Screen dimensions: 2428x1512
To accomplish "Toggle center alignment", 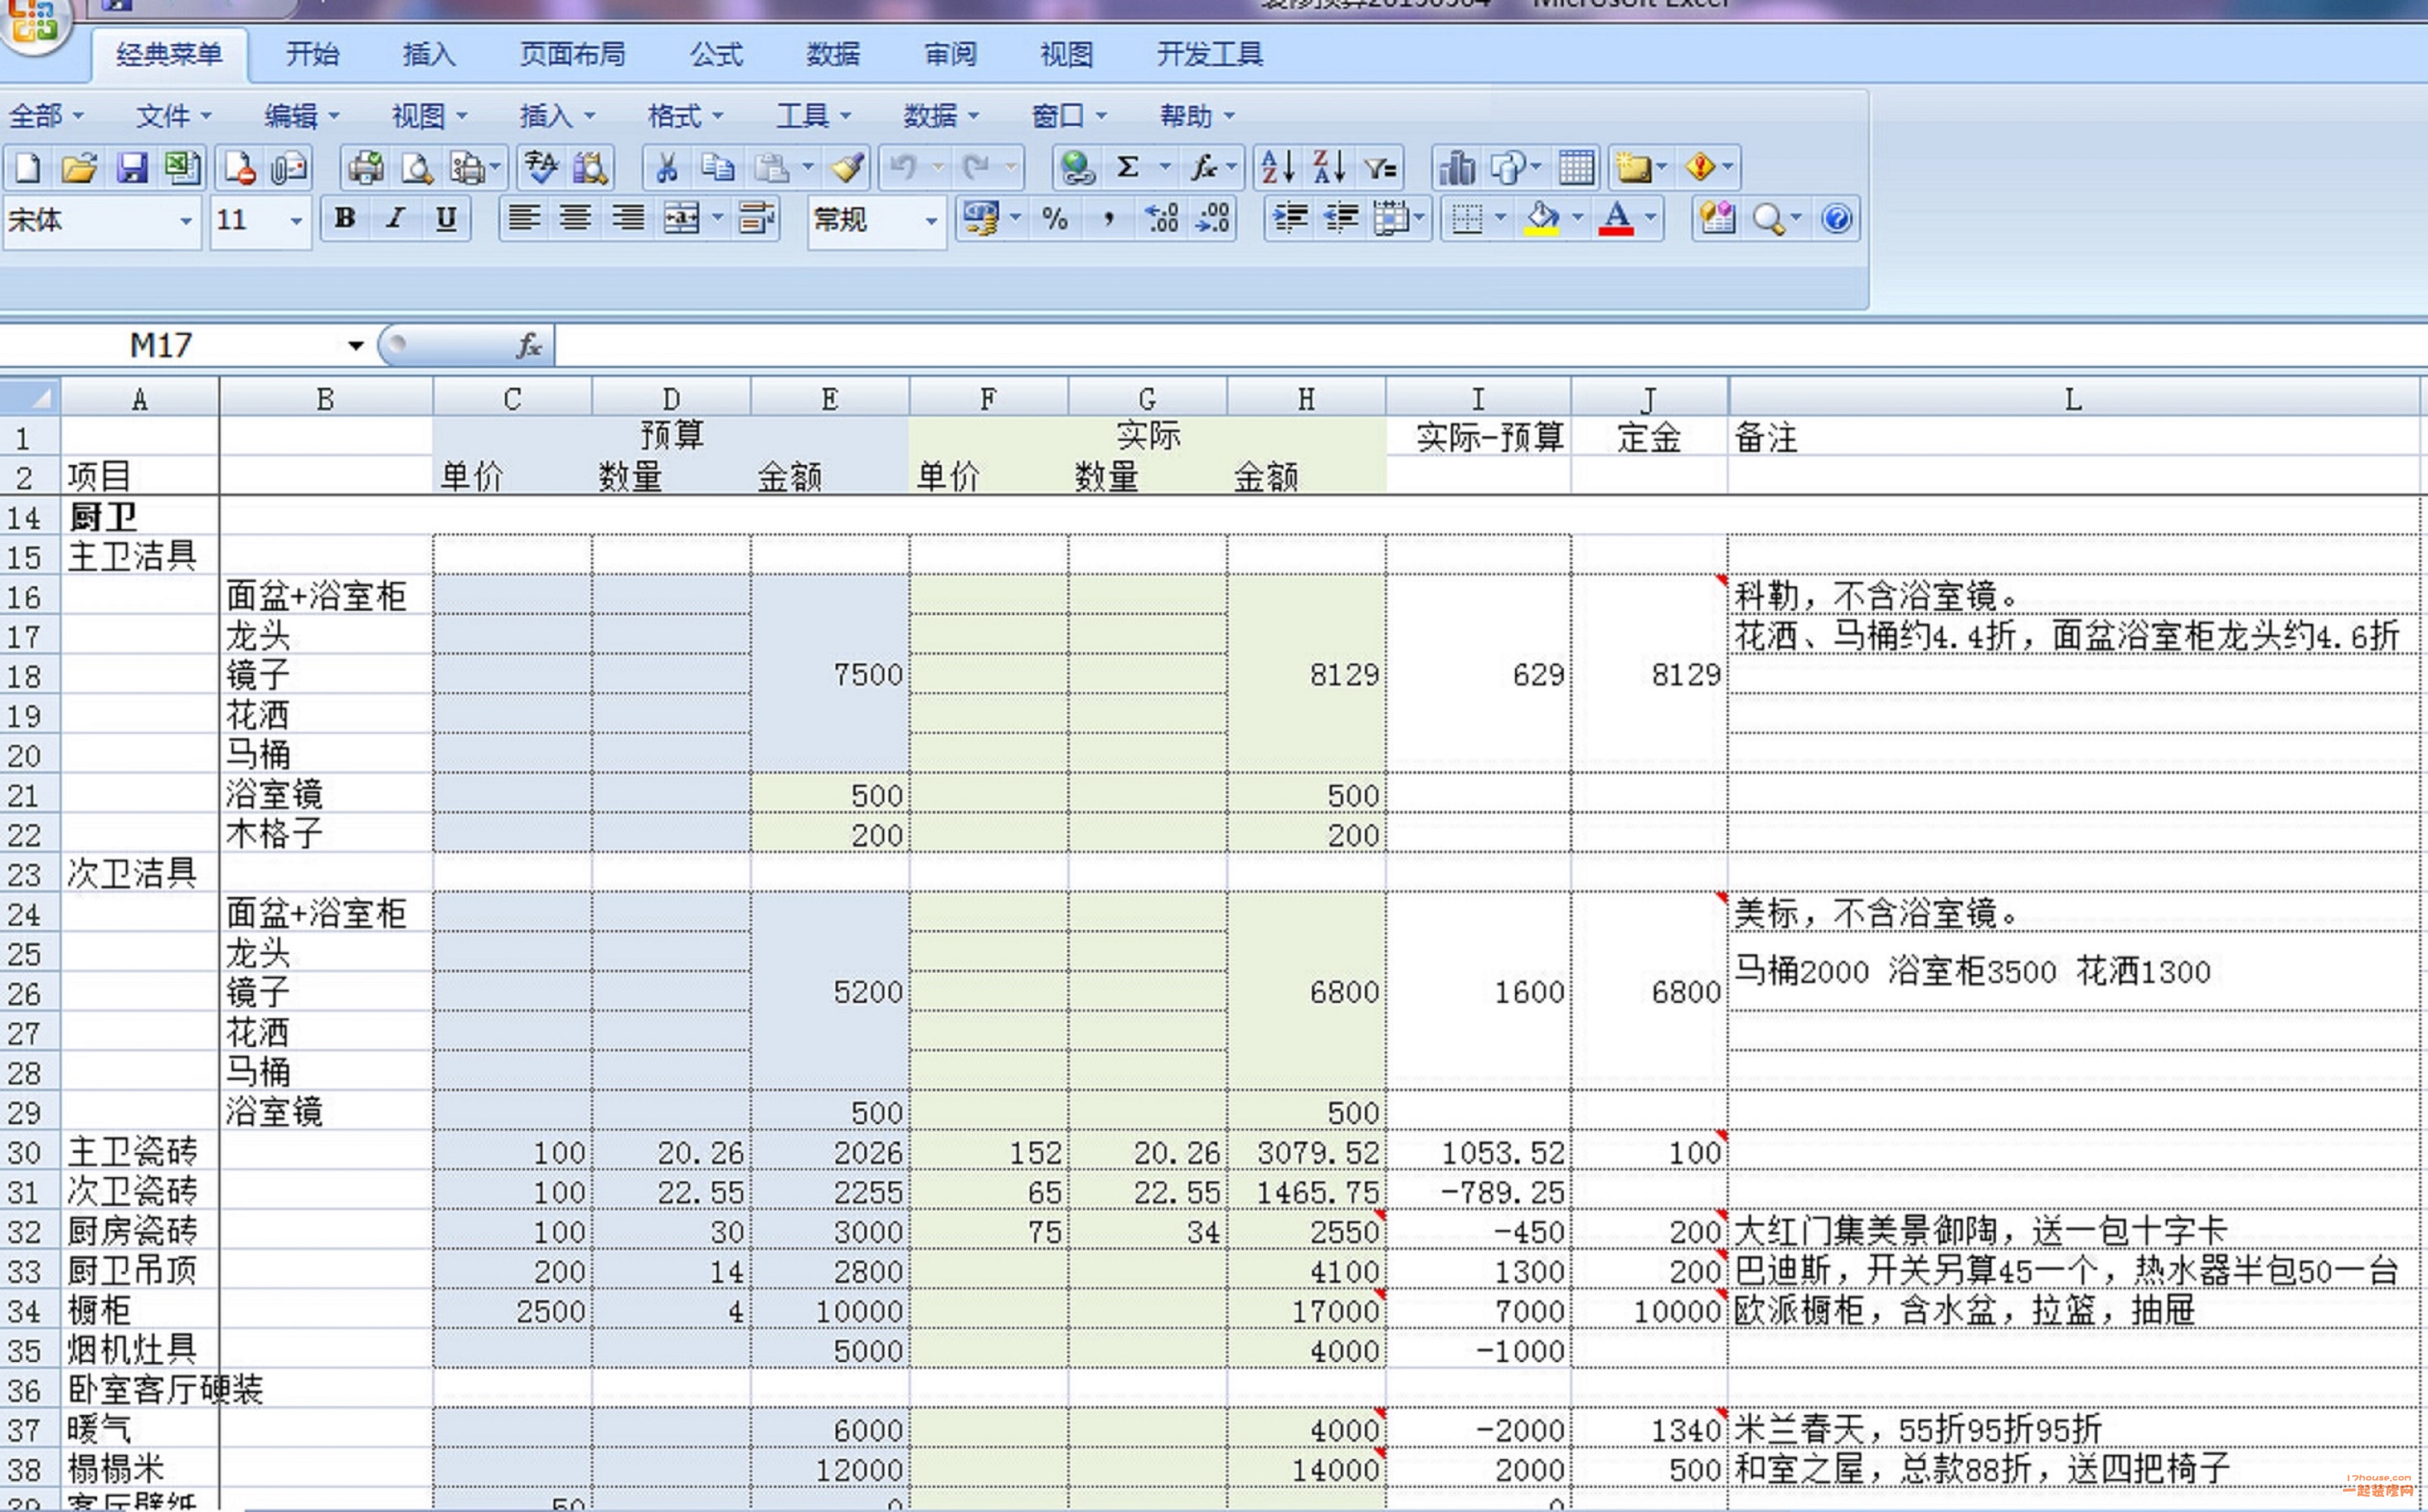I will tap(575, 219).
